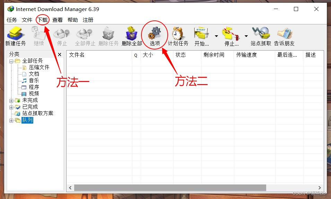Click the 全部停止 (stop all) toolbar icon

(85, 34)
